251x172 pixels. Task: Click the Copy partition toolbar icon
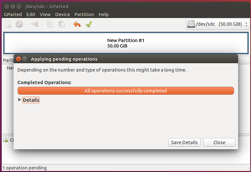[50, 24]
